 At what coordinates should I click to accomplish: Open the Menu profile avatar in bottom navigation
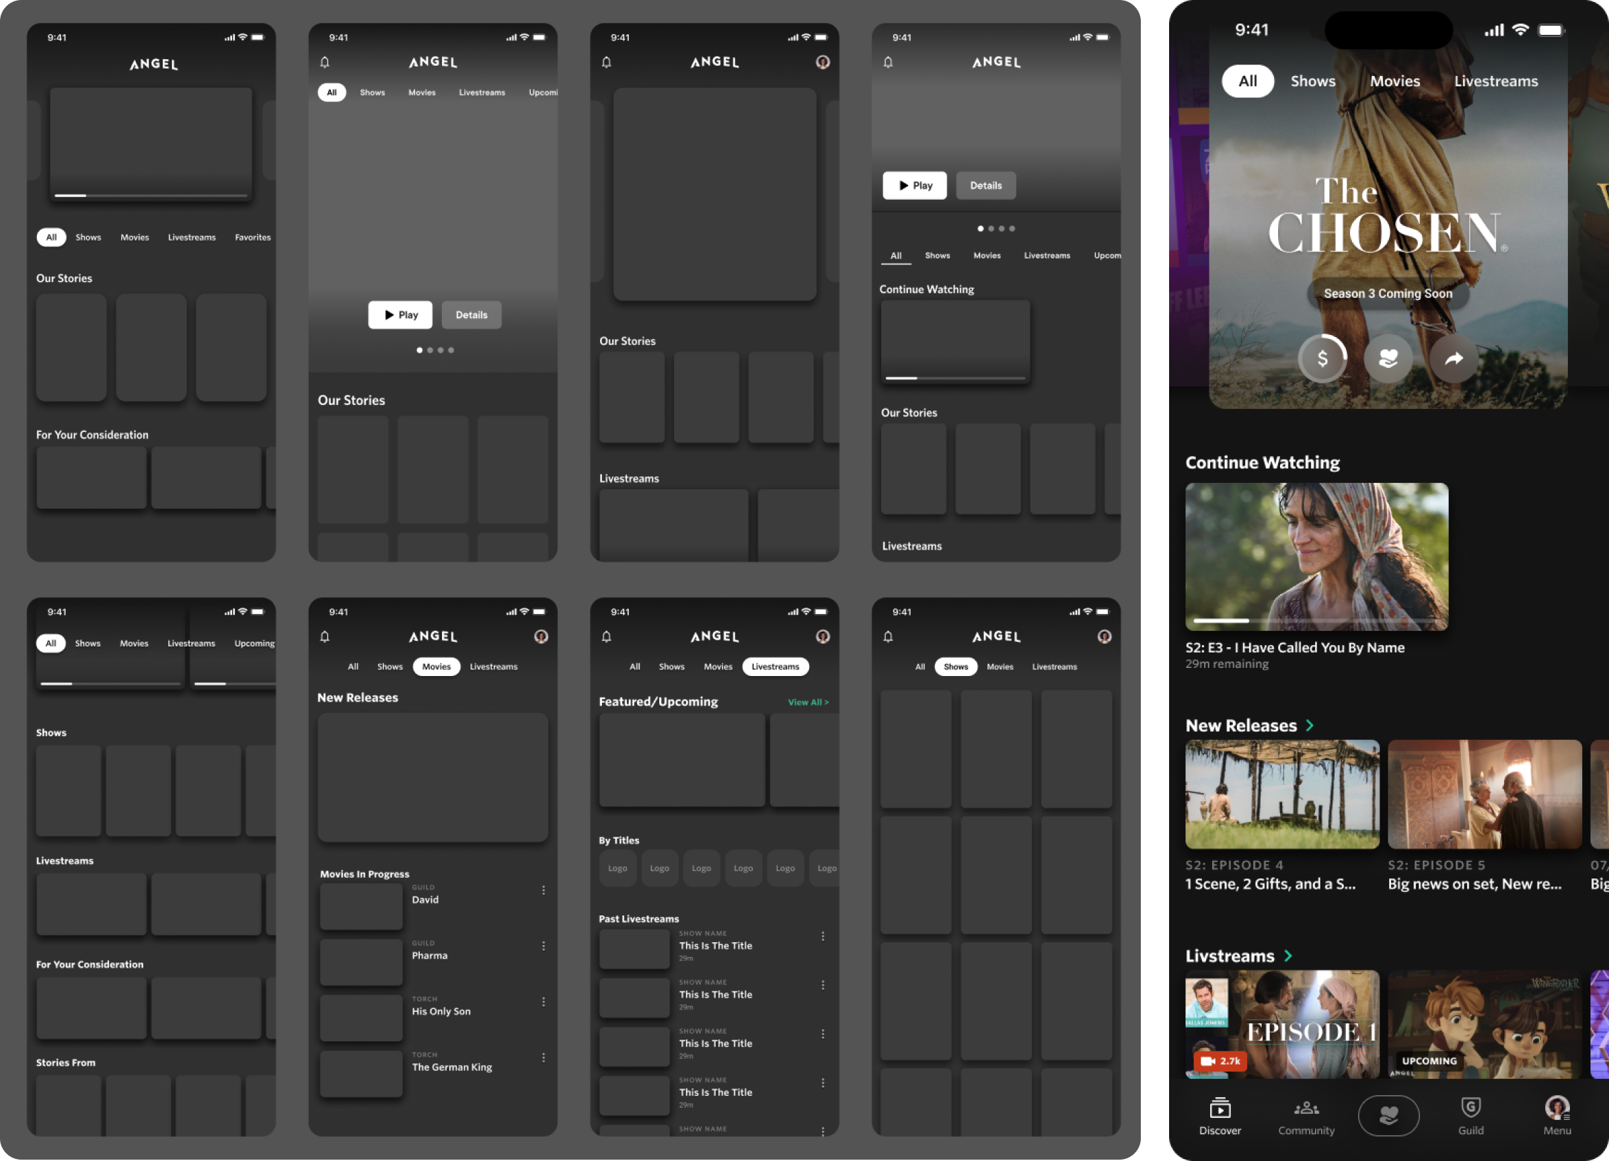pyautogui.click(x=1557, y=1117)
